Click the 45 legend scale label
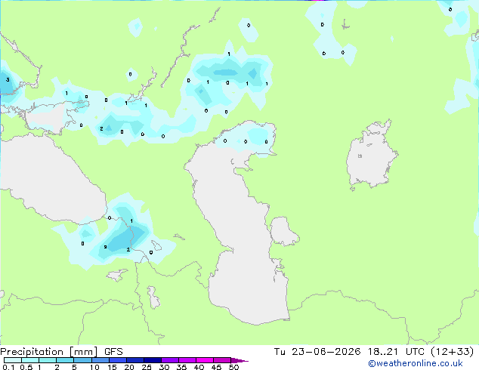Viewport: 479px width, 370px height. point(216,367)
